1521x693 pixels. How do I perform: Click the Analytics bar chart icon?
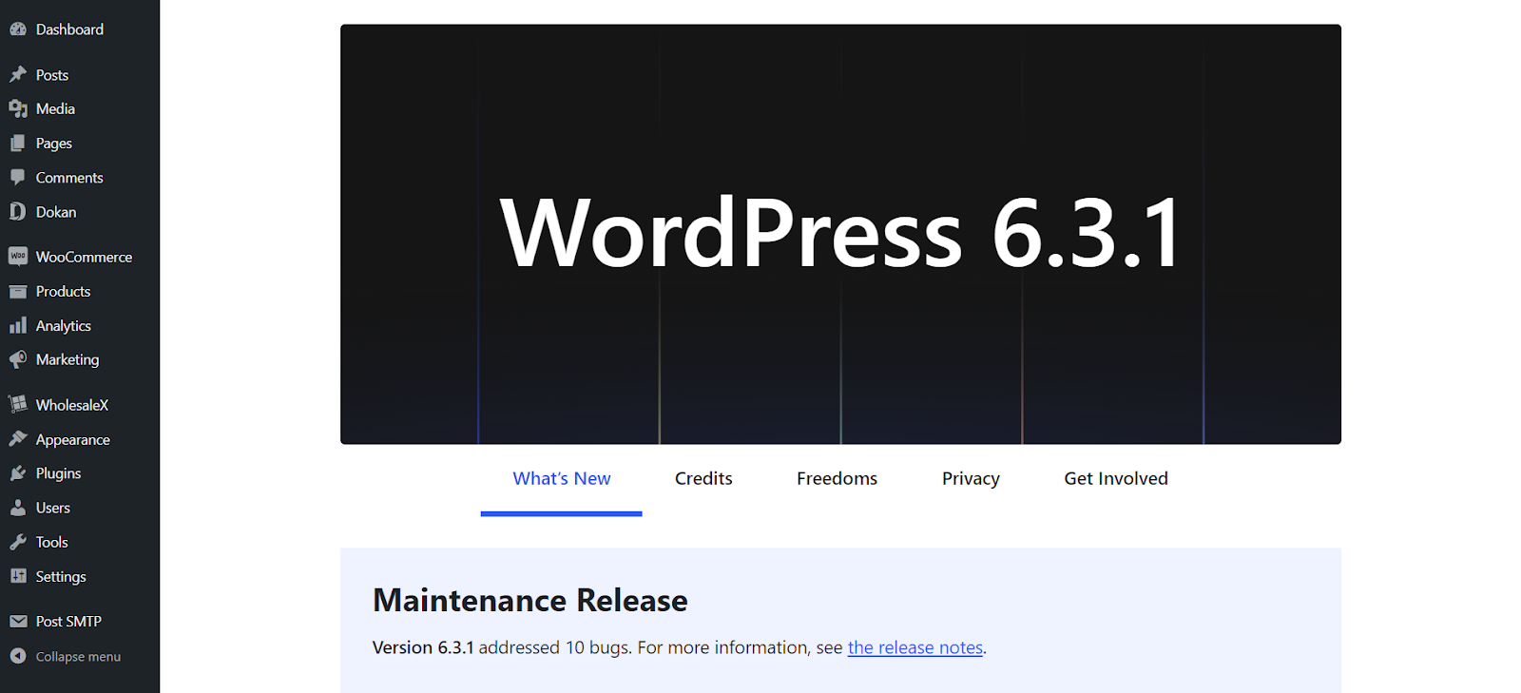tap(18, 325)
